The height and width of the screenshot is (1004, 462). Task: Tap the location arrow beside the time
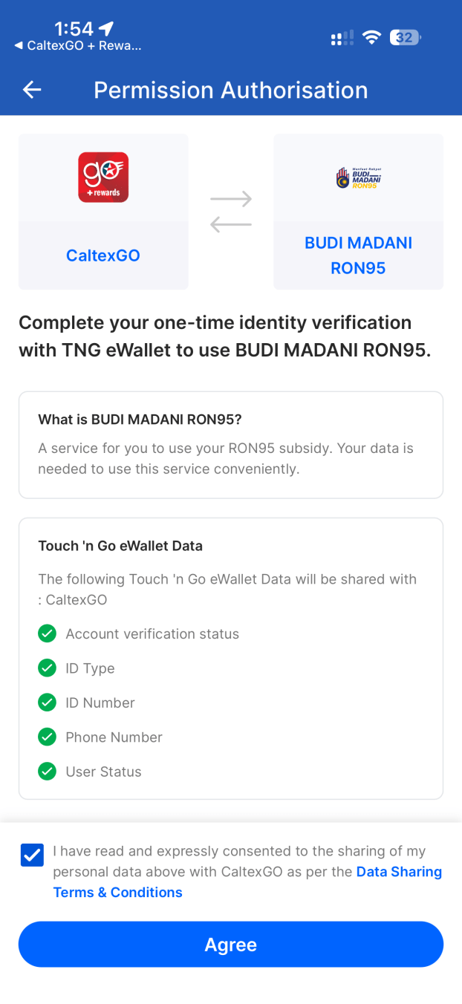(x=106, y=28)
